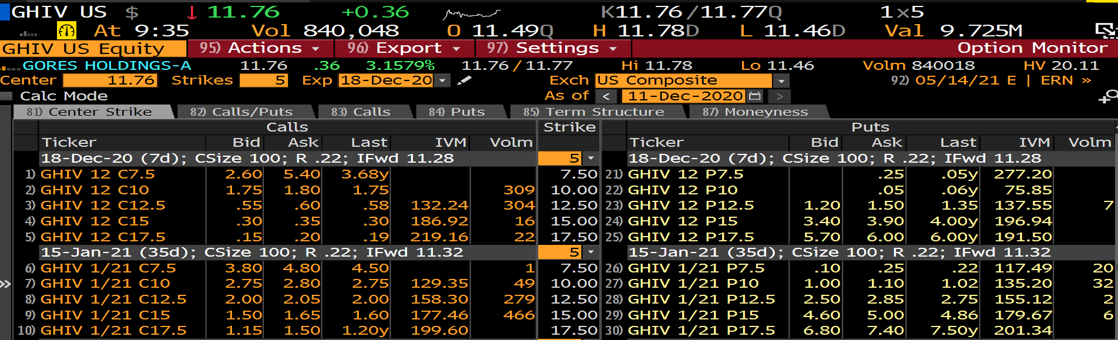Viewport: 1118px width, 340px height.
Task: Click the Strikes 5 input field
Action: [264, 80]
